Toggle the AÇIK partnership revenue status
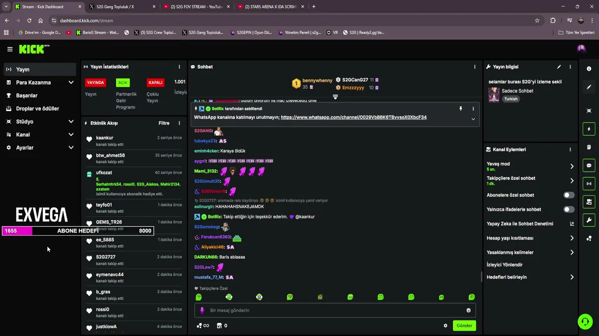This screenshot has width=599, height=336. (123, 83)
